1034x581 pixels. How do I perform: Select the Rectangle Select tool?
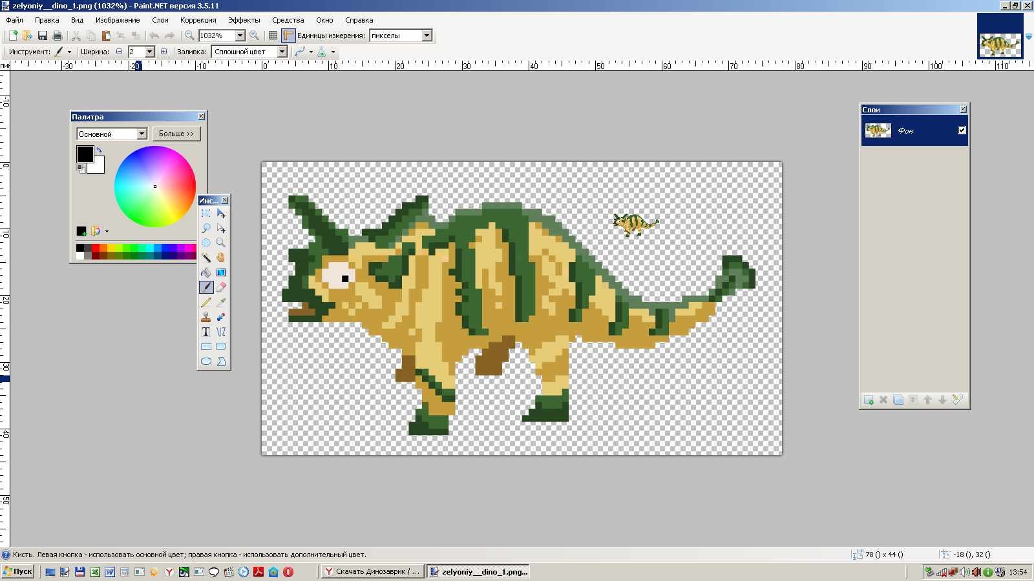[x=206, y=213]
